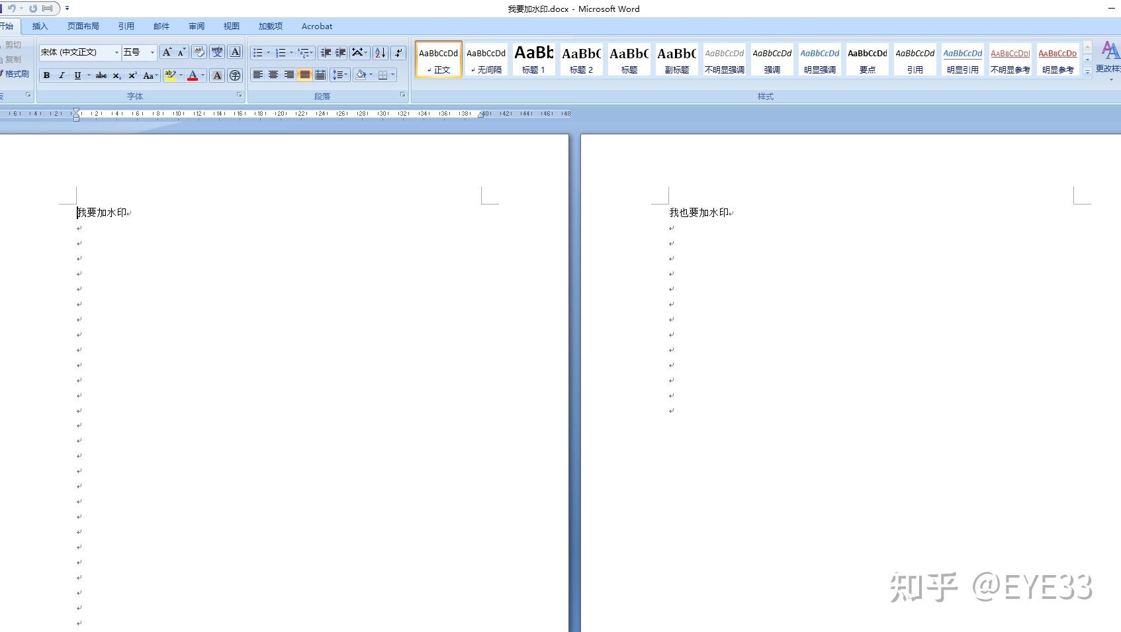
Task: Toggle underline formatting
Action: [x=77, y=75]
